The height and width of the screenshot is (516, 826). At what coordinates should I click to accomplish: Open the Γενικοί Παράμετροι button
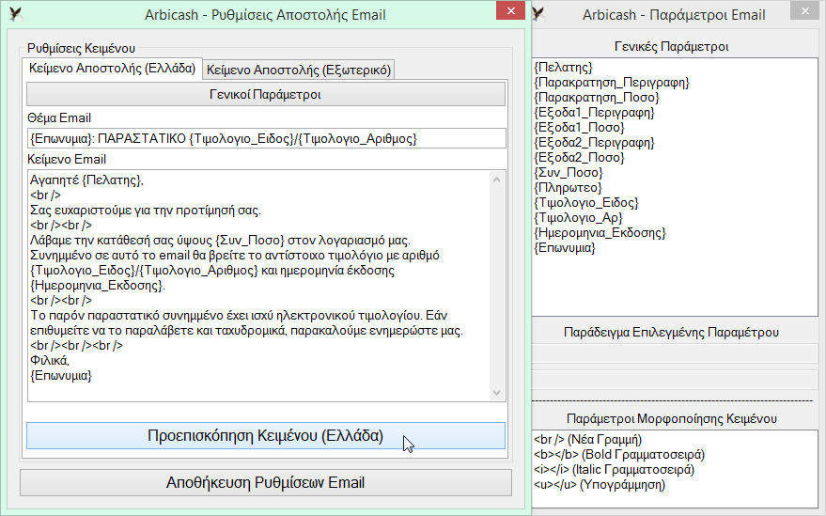tap(266, 94)
